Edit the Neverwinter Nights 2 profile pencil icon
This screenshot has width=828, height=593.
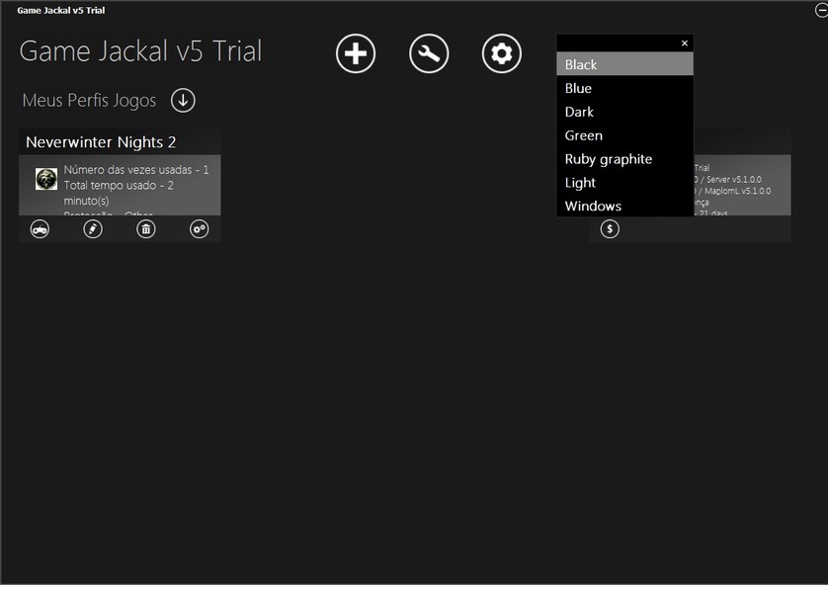click(x=93, y=229)
